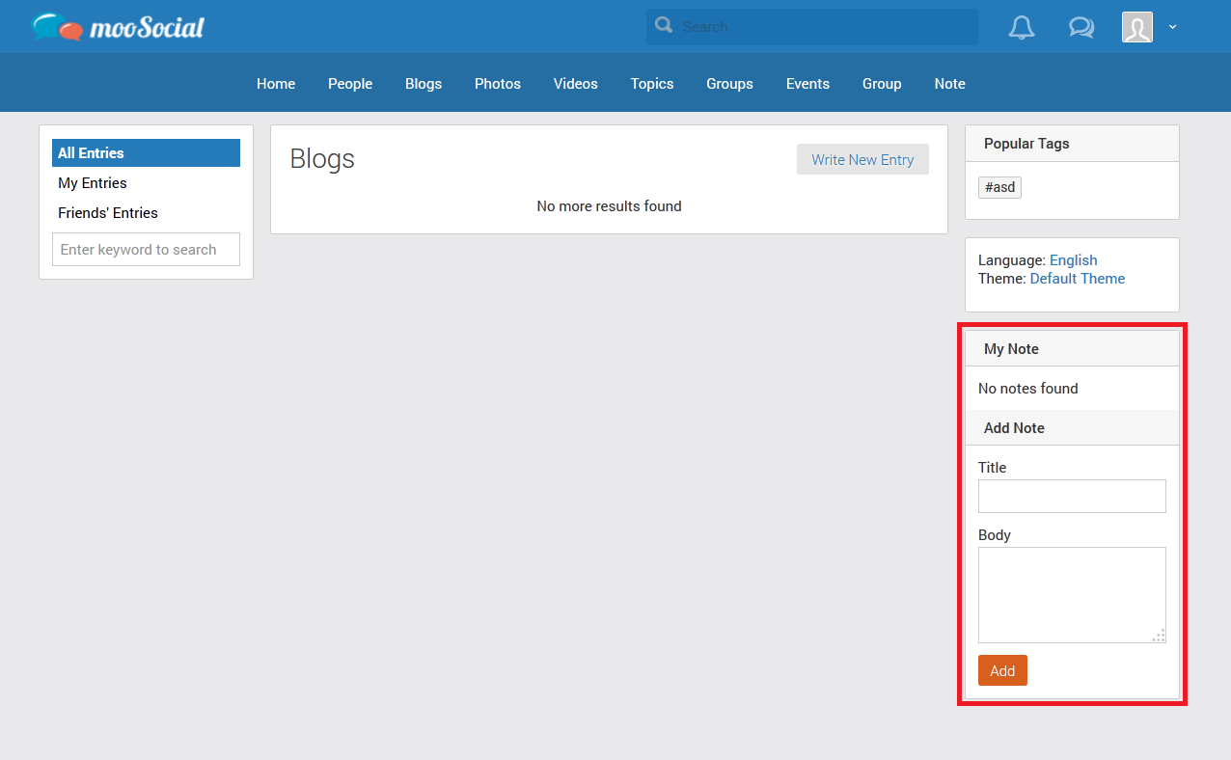Open the People menu item
This screenshot has height=760, width=1231.
click(350, 84)
